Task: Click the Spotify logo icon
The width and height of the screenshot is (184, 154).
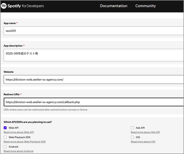Action: 4,6
